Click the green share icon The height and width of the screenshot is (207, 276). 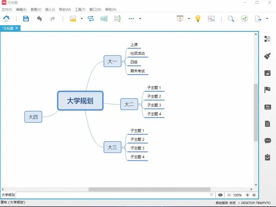(244, 18)
